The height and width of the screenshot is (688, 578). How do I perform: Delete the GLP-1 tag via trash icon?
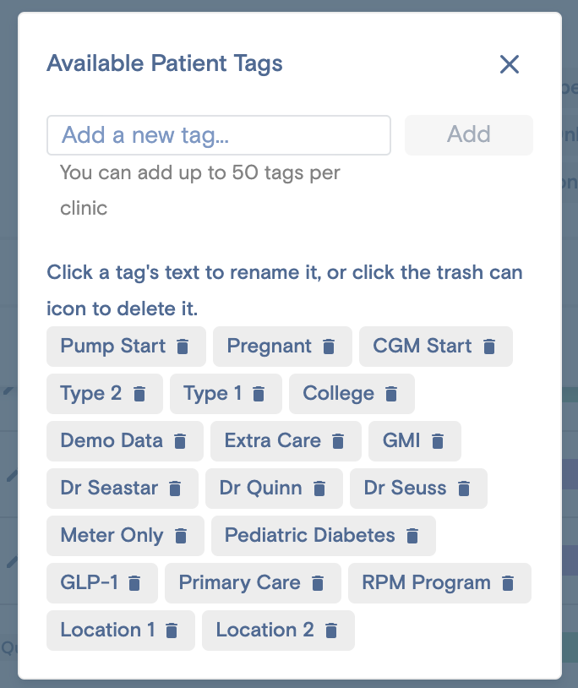133,582
